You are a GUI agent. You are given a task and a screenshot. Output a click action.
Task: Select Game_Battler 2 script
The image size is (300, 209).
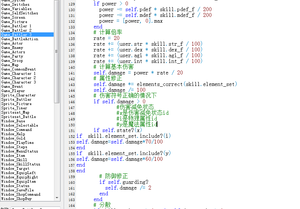(x=16, y=30)
